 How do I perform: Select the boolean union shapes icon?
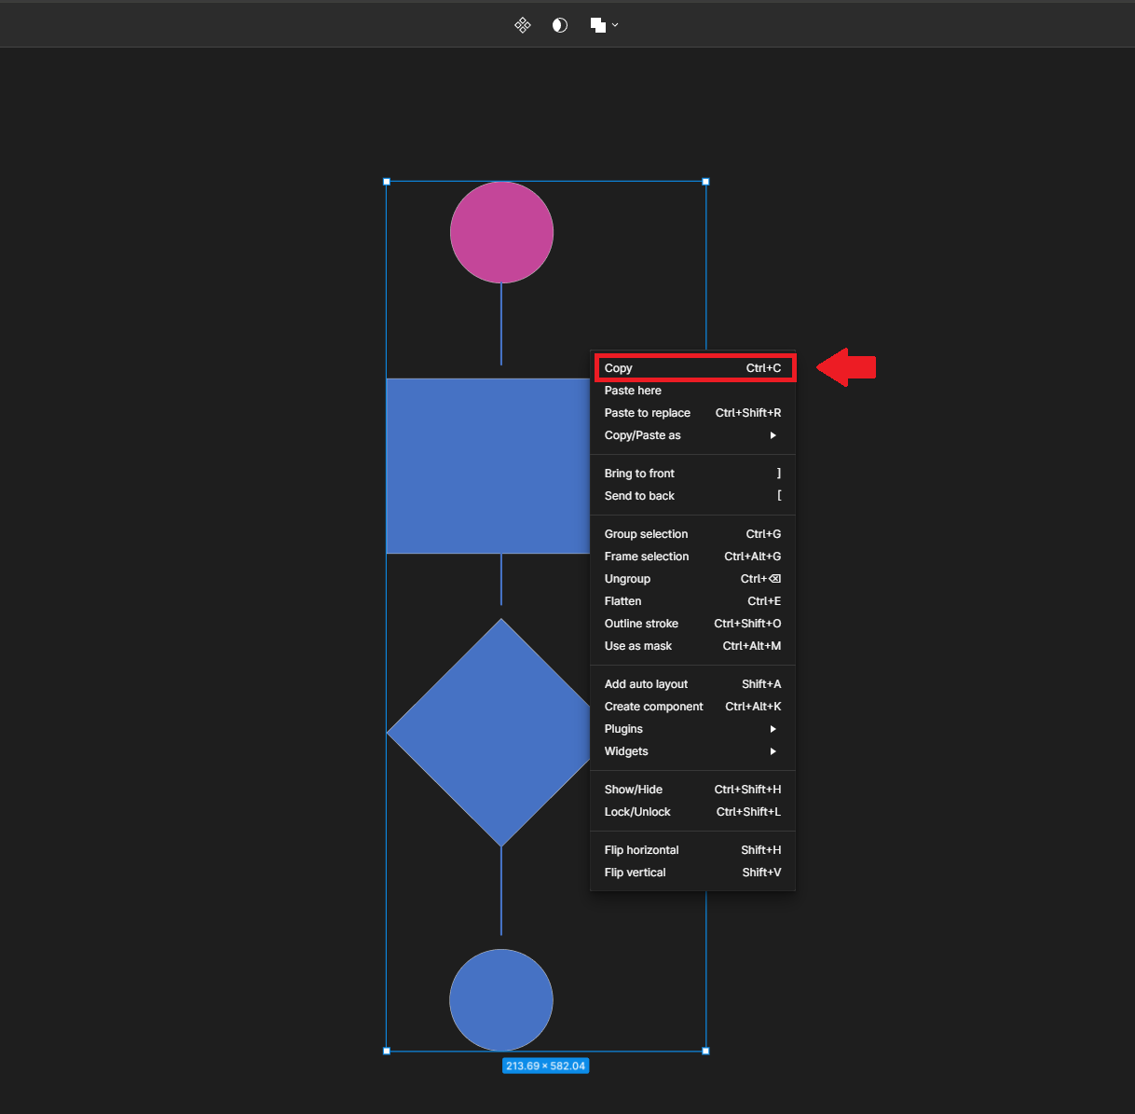pyautogui.click(x=597, y=25)
